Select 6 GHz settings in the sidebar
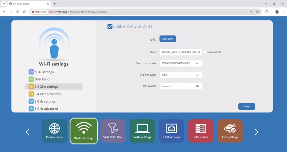The image size is (287, 152). pyautogui.click(x=54, y=101)
